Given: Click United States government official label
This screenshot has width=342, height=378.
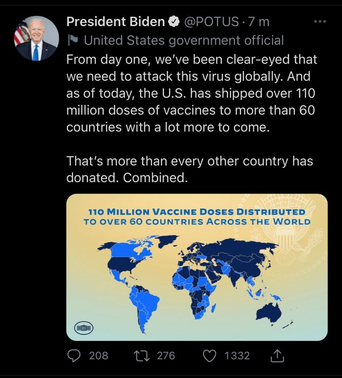Looking at the screenshot, I should click(184, 40).
